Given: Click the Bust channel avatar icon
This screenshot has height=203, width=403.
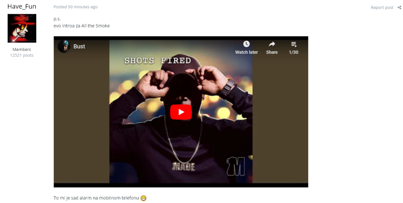Looking at the screenshot, I should pos(64,46).
